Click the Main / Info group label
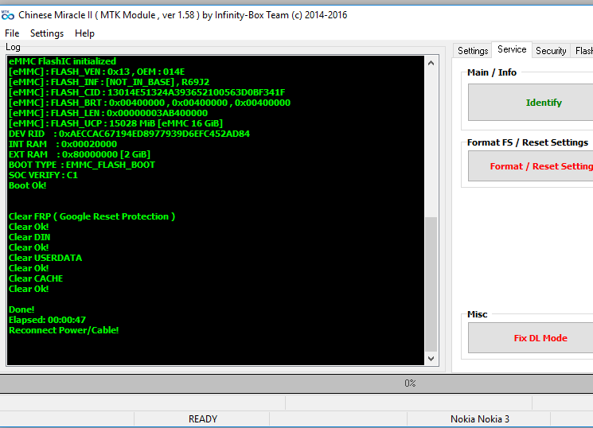 [492, 72]
